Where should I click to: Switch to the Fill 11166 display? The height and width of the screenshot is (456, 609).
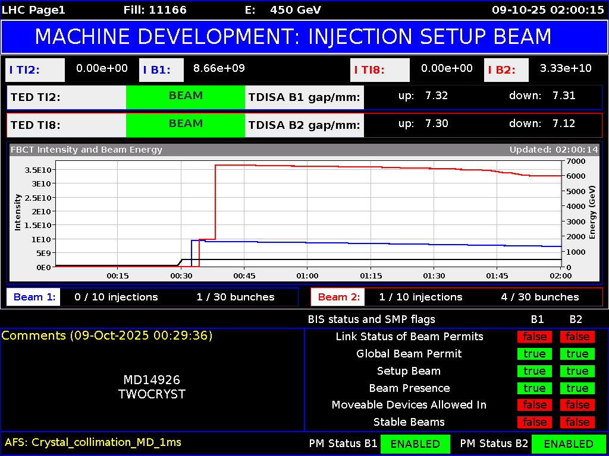pos(155,9)
